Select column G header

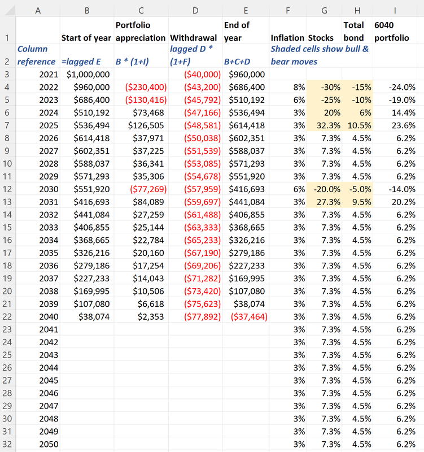coord(324,10)
